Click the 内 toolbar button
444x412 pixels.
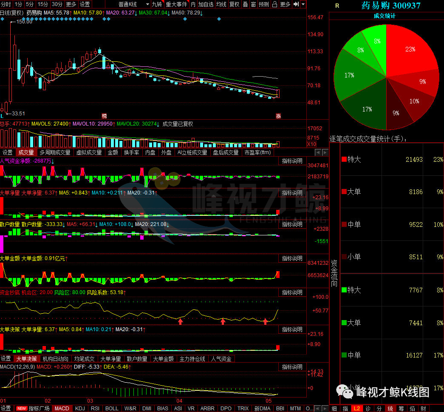pyautogui.click(x=193, y=4)
